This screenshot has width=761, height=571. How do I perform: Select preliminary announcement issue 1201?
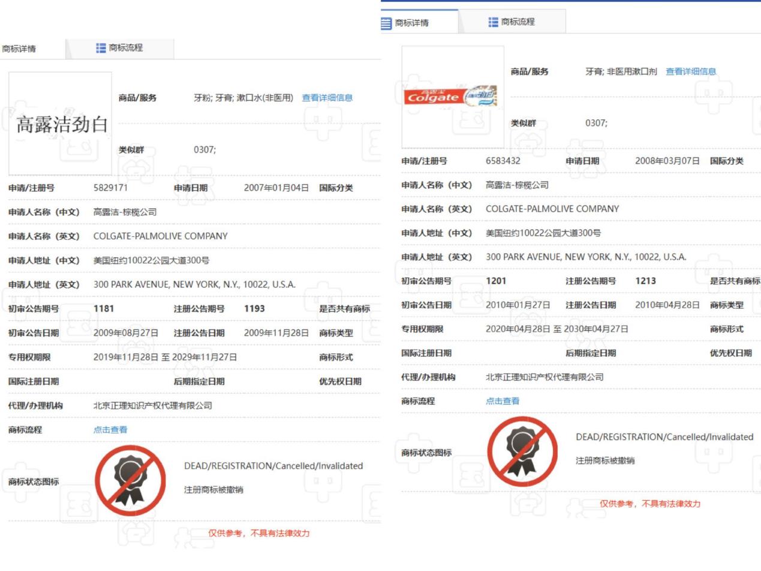(x=496, y=281)
